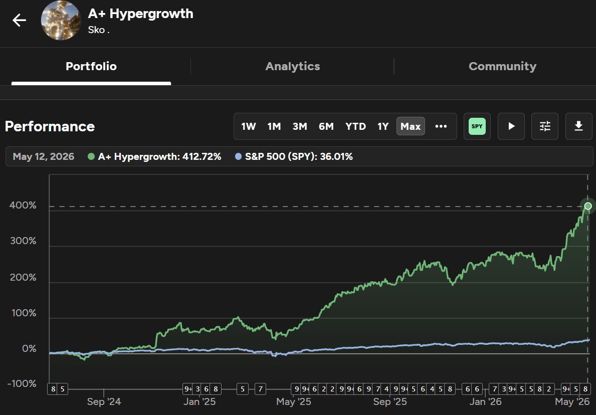
Task: Click the A+ Hypergrowth: 412.72% legend text
Action: [x=159, y=156]
